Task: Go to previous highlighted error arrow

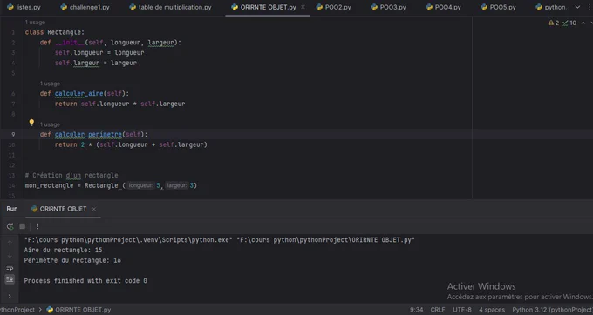Action: click(x=583, y=23)
